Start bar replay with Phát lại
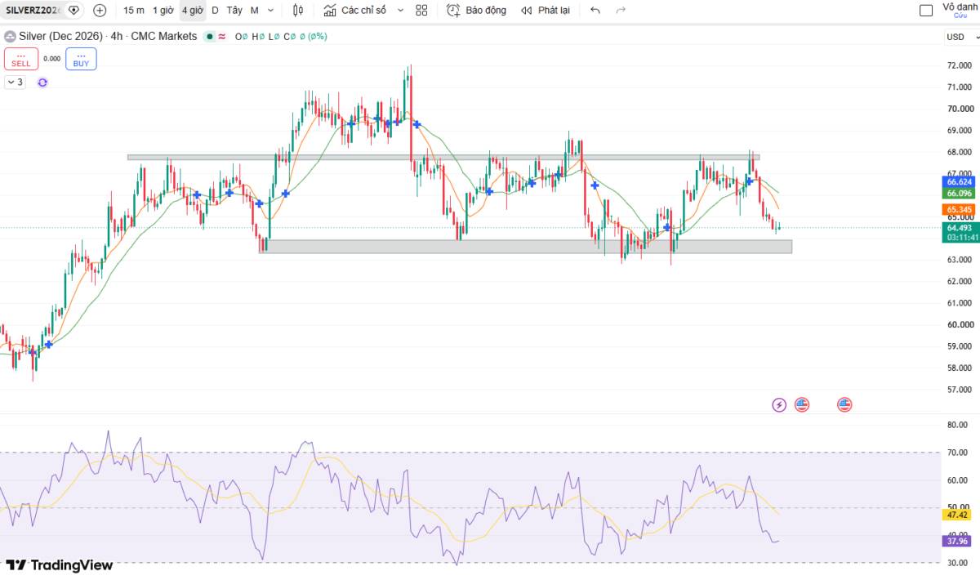980x580 pixels. point(546,11)
